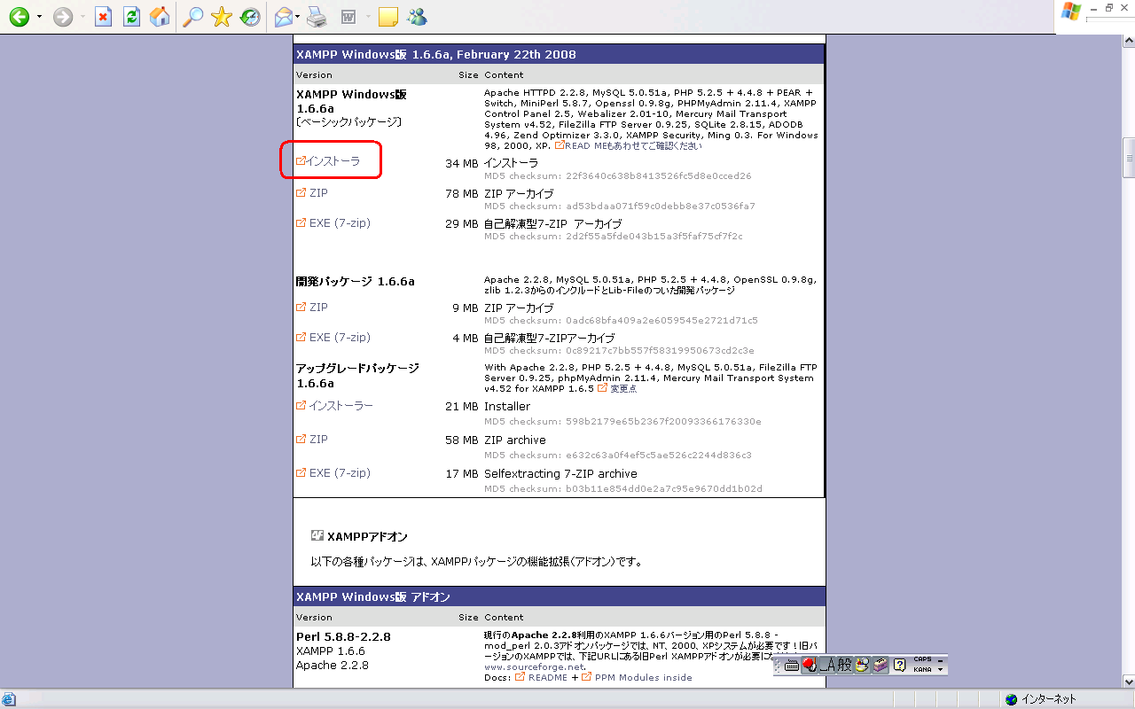This screenshot has height=709, width=1135.
Task: Click the vertical scrollbar thumb
Action: coord(1129,157)
